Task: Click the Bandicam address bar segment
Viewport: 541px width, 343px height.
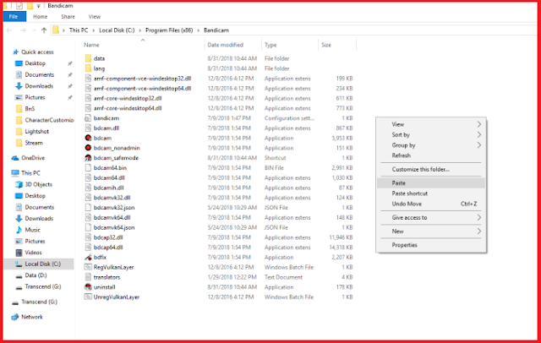Action: 216,30
